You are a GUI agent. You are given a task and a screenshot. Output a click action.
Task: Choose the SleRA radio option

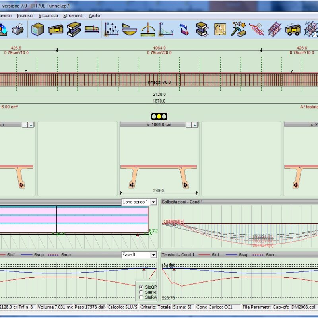tap(140, 297)
